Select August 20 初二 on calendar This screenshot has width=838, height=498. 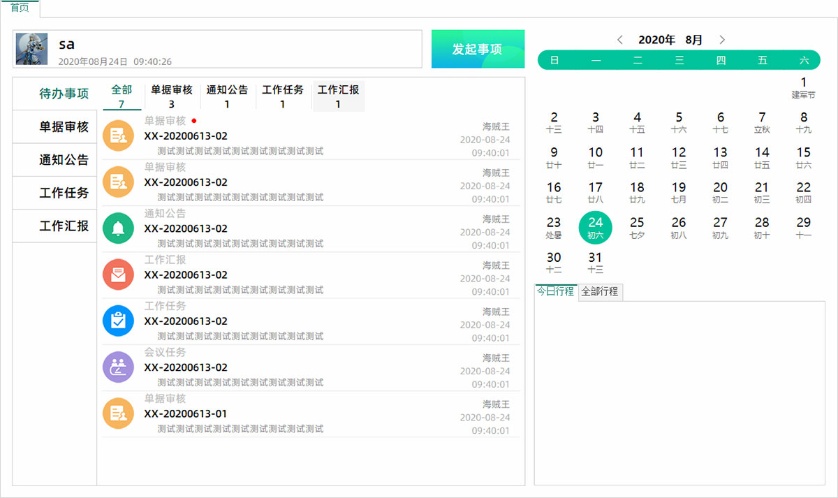point(721,193)
